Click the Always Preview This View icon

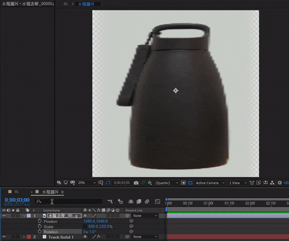(x=59, y=183)
